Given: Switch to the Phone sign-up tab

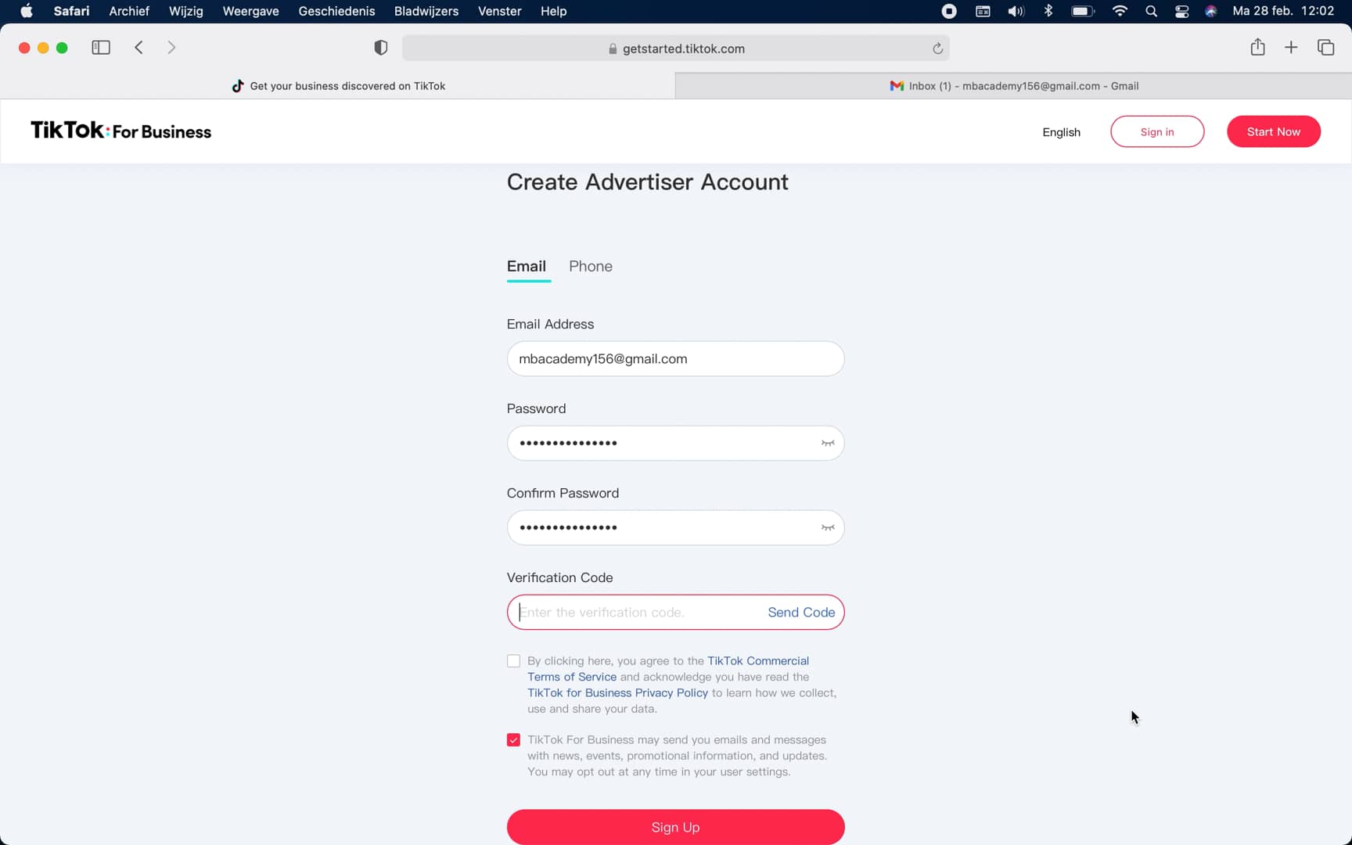Looking at the screenshot, I should 591,267.
